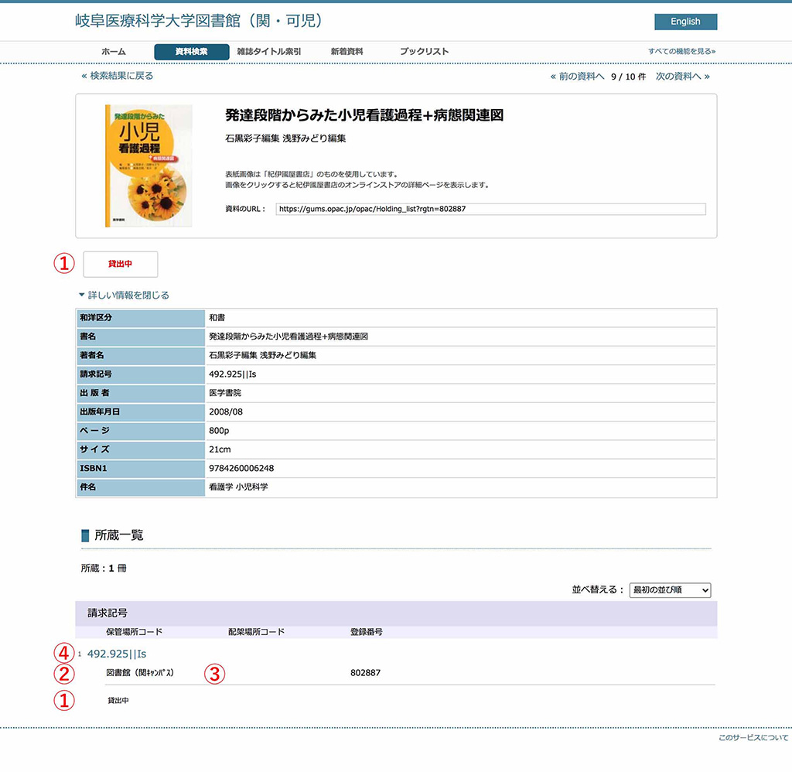Screen dimensions: 792x772
Task: Return via 検索結果に戻る link
Action: 118,76
